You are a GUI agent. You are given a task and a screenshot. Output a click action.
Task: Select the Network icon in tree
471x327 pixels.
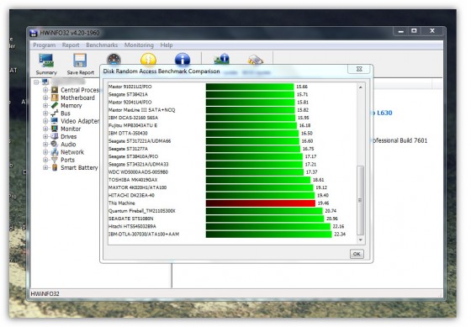point(55,152)
